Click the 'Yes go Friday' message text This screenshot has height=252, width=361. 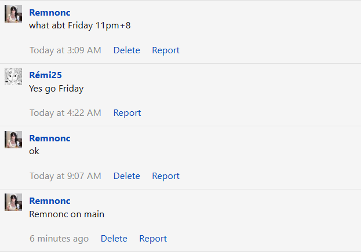[x=56, y=89]
